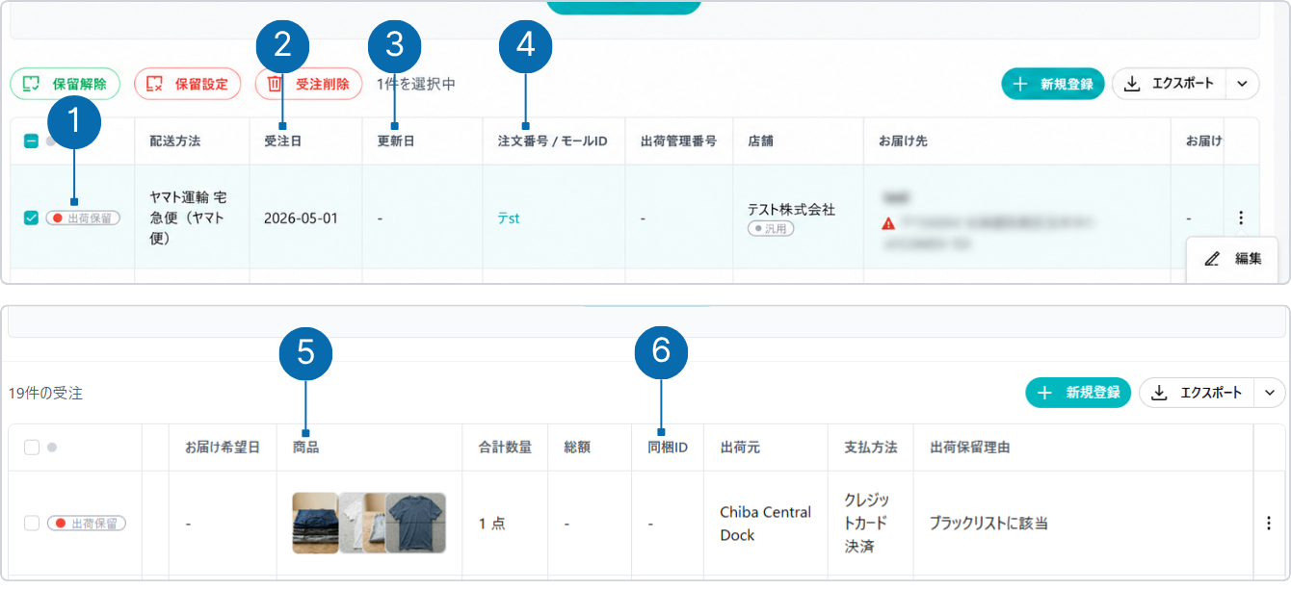Click the upper 新規登録 plus button
Viewport: 1291px width, 589px height.
[x=1054, y=84]
